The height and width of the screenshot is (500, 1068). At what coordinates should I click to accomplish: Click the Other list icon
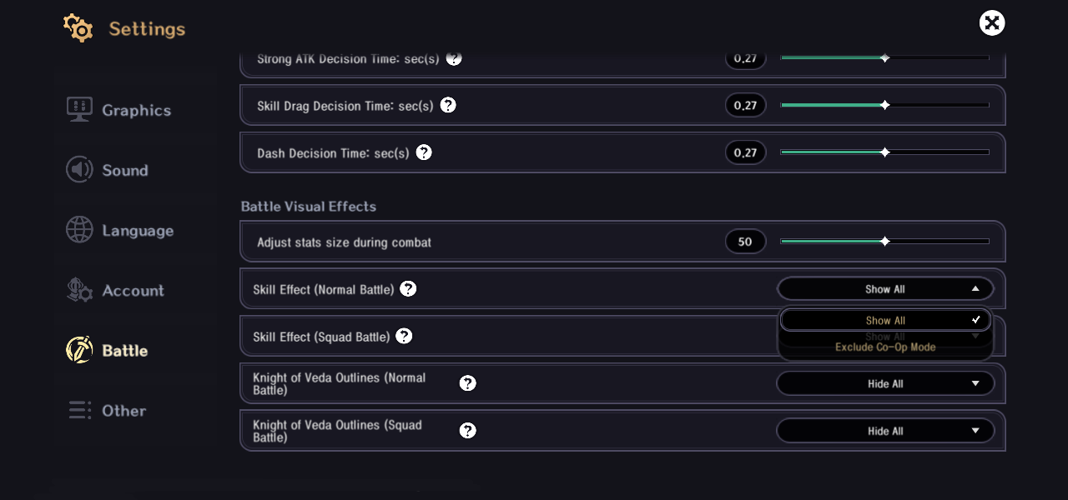79,410
